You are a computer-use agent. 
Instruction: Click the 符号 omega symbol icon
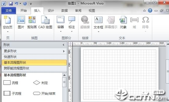pyautogui.click(x=145, y=20)
